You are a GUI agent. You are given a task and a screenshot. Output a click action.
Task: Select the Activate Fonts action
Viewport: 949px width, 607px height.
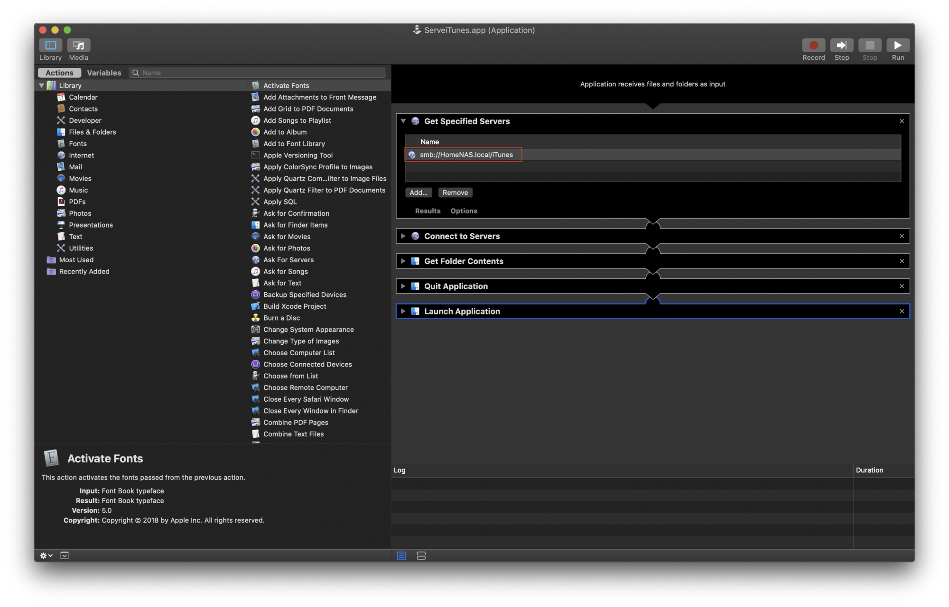coord(286,86)
